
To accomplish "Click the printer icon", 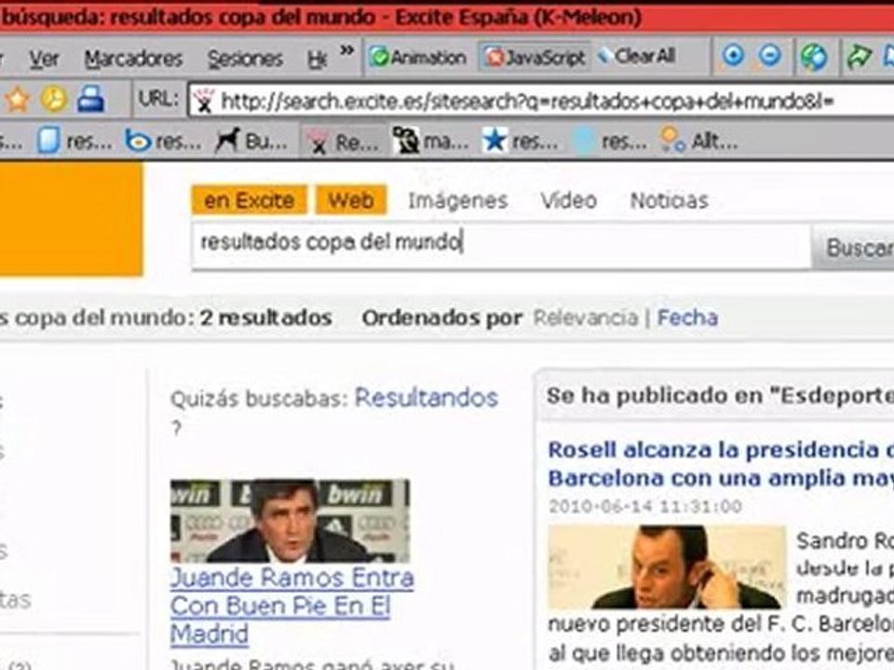I will tap(90, 99).
